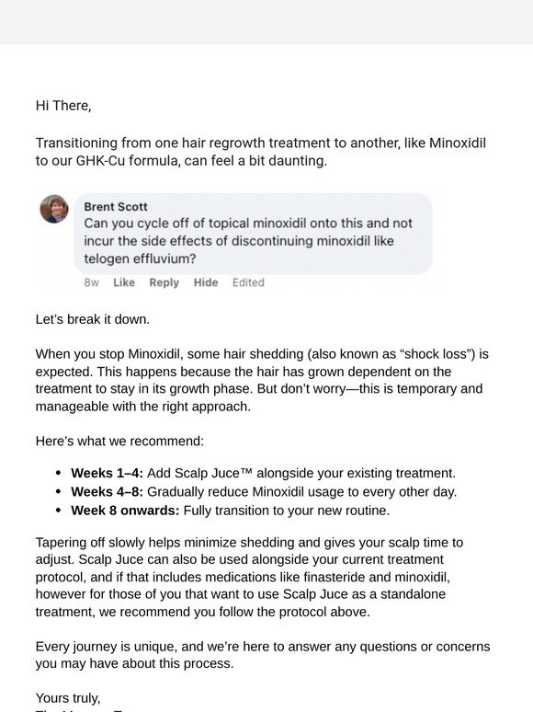
Task: Reply to the minoxidil comment
Action: 164,282
